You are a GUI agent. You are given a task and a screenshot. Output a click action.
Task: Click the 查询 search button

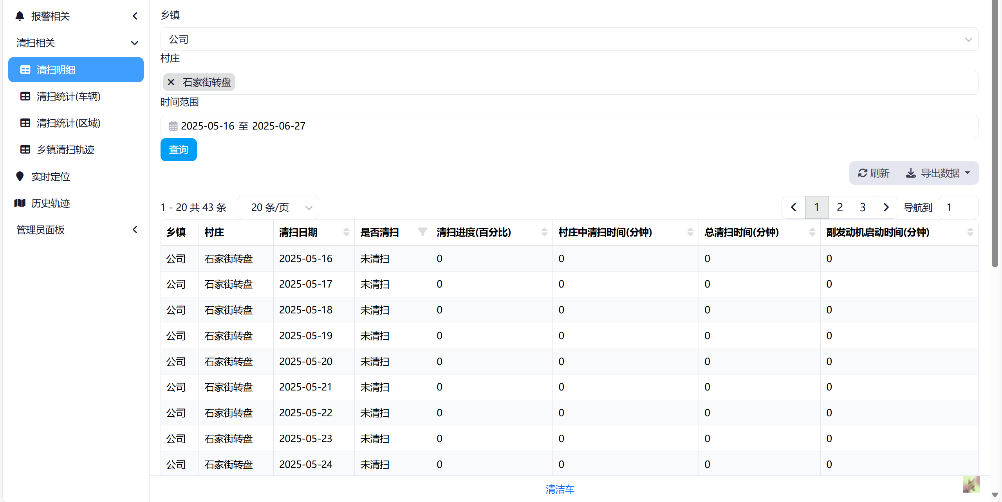tap(179, 149)
